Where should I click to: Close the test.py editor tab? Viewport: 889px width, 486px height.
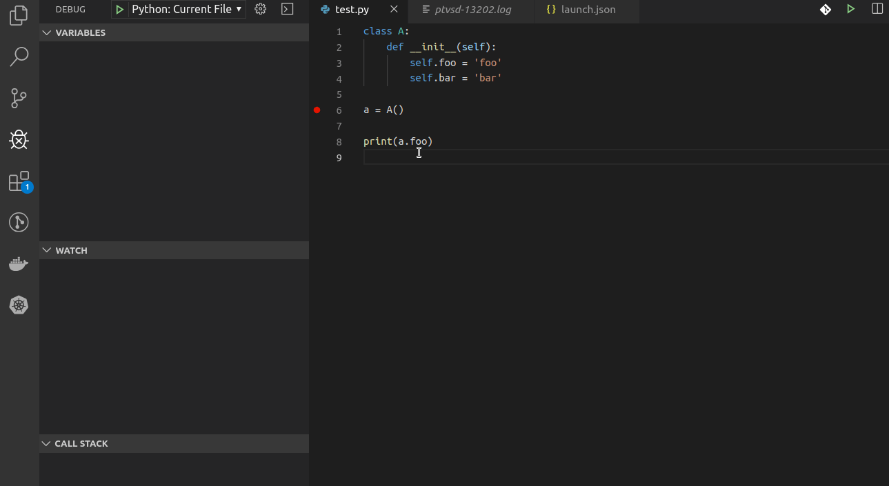tap(394, 10)
